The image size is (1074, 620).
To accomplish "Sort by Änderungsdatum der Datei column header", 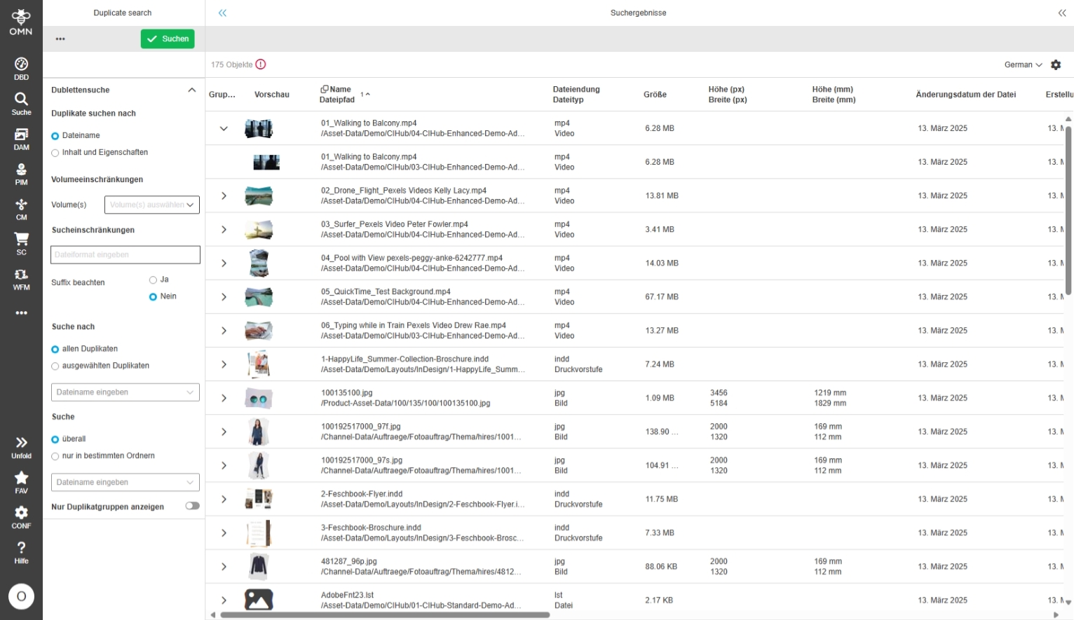I will click(x=965, y=95).
